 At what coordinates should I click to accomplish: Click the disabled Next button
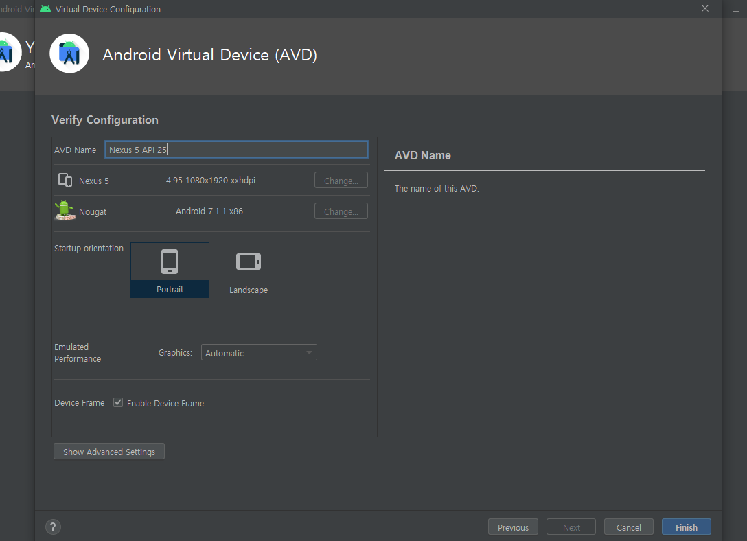coord(571,527)
